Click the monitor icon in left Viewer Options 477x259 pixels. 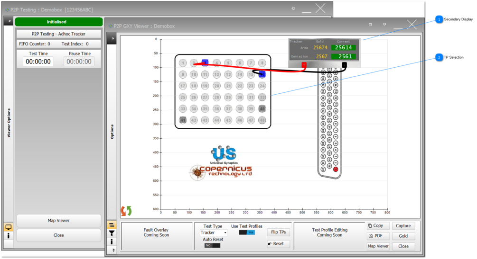point(8,227)
